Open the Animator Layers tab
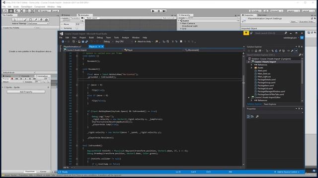Viewport: 318px width, 178px height. click(x=65, y=18)
